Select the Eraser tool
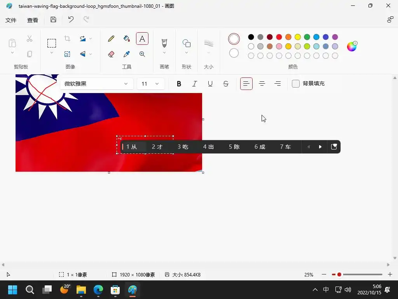398x299 pixels. [x=111, y=54]
